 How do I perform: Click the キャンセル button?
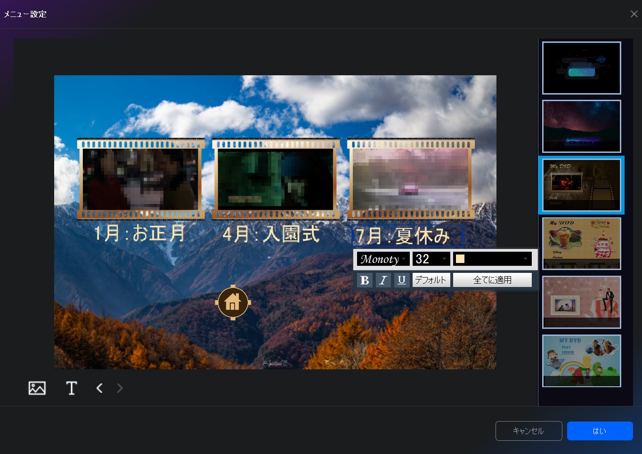click(x=528, y=430)
